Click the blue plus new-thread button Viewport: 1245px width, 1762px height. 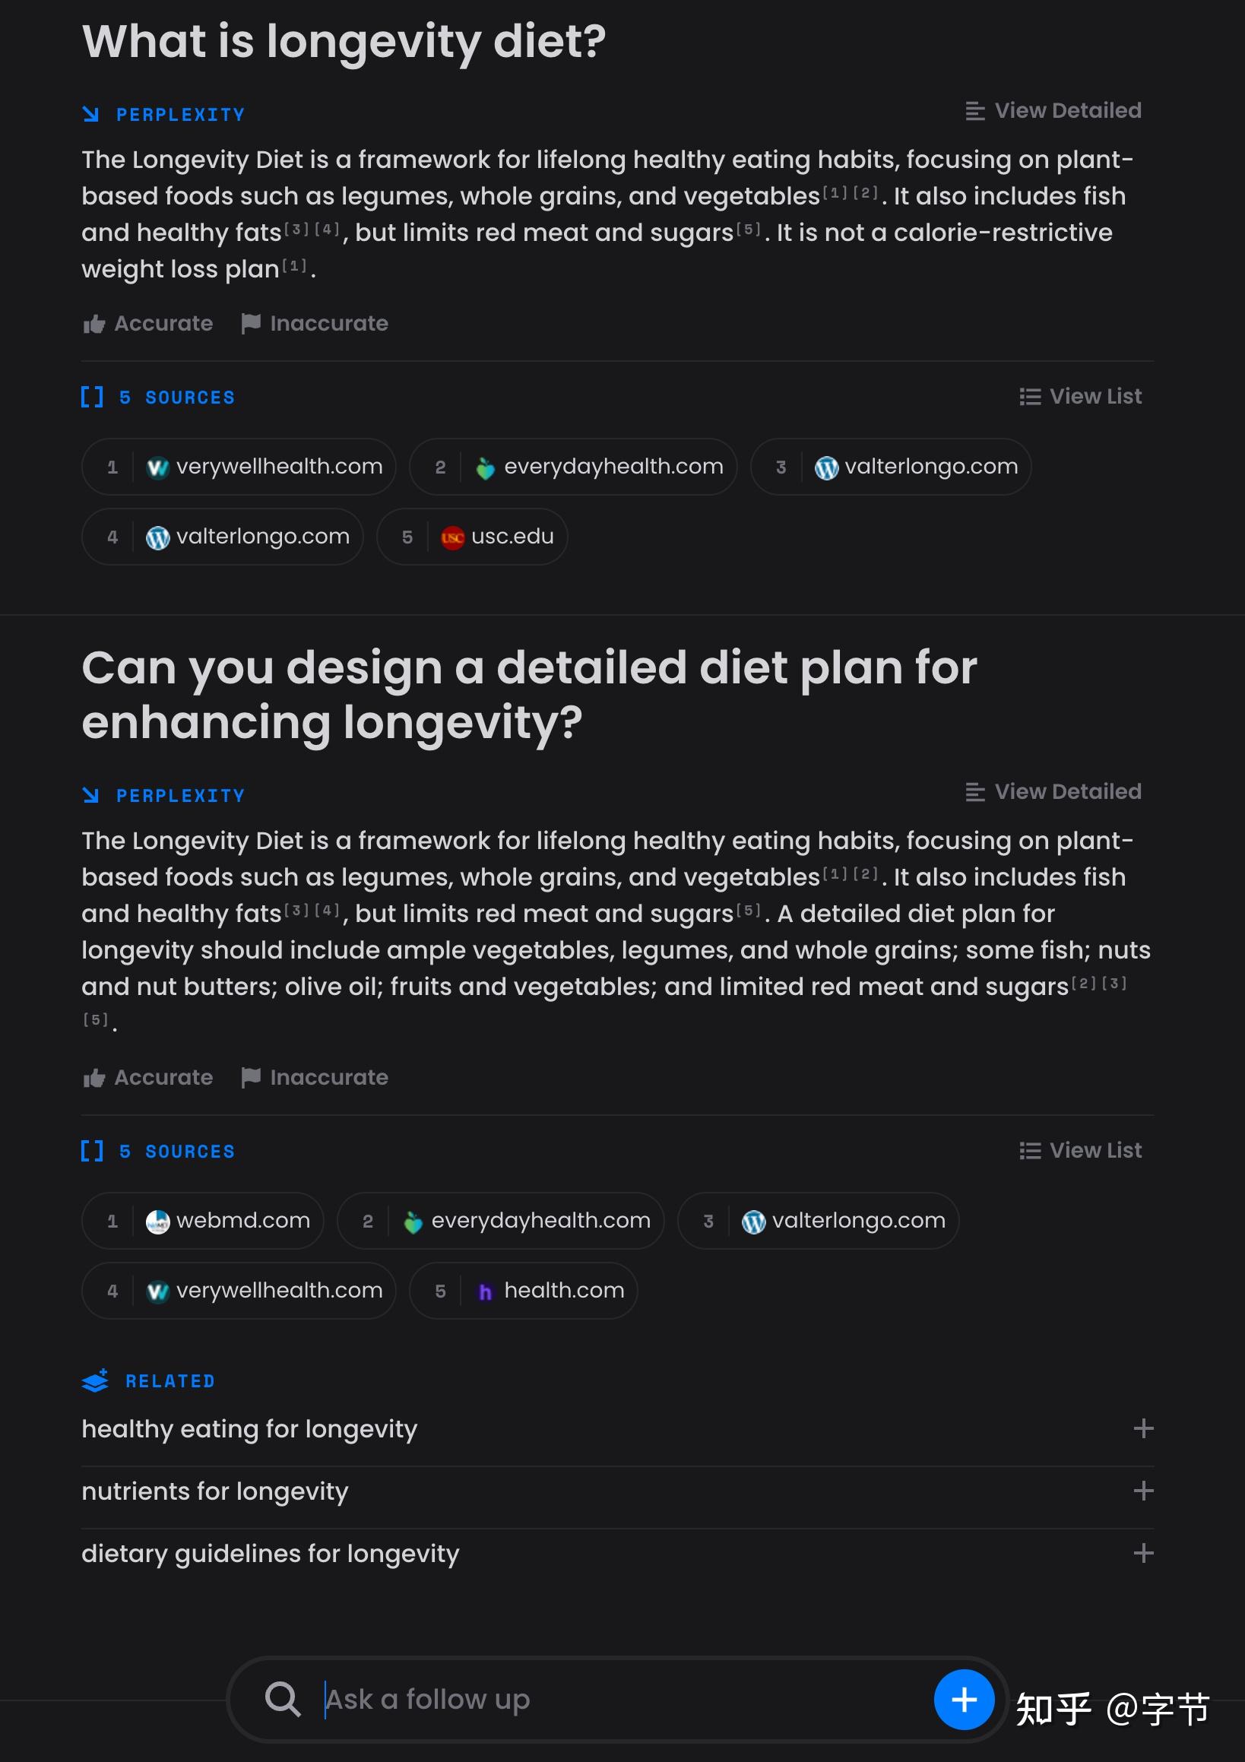click(963, 1700)
